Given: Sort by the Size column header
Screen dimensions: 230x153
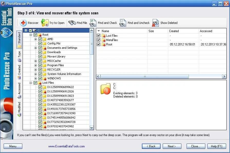Looking at the screenshot, I should (158, 31).
